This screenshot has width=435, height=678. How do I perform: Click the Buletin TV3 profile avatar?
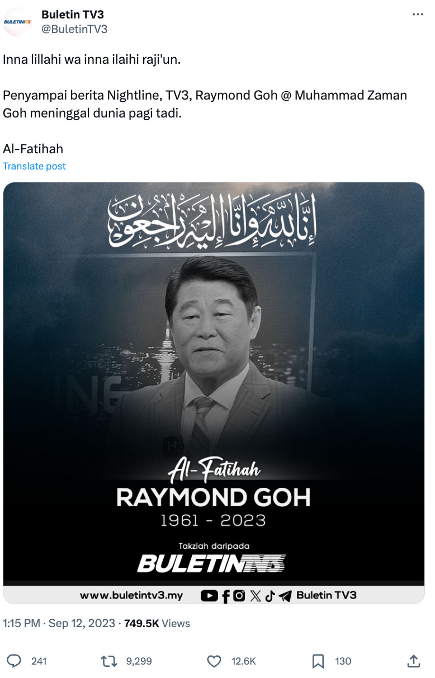17,22
